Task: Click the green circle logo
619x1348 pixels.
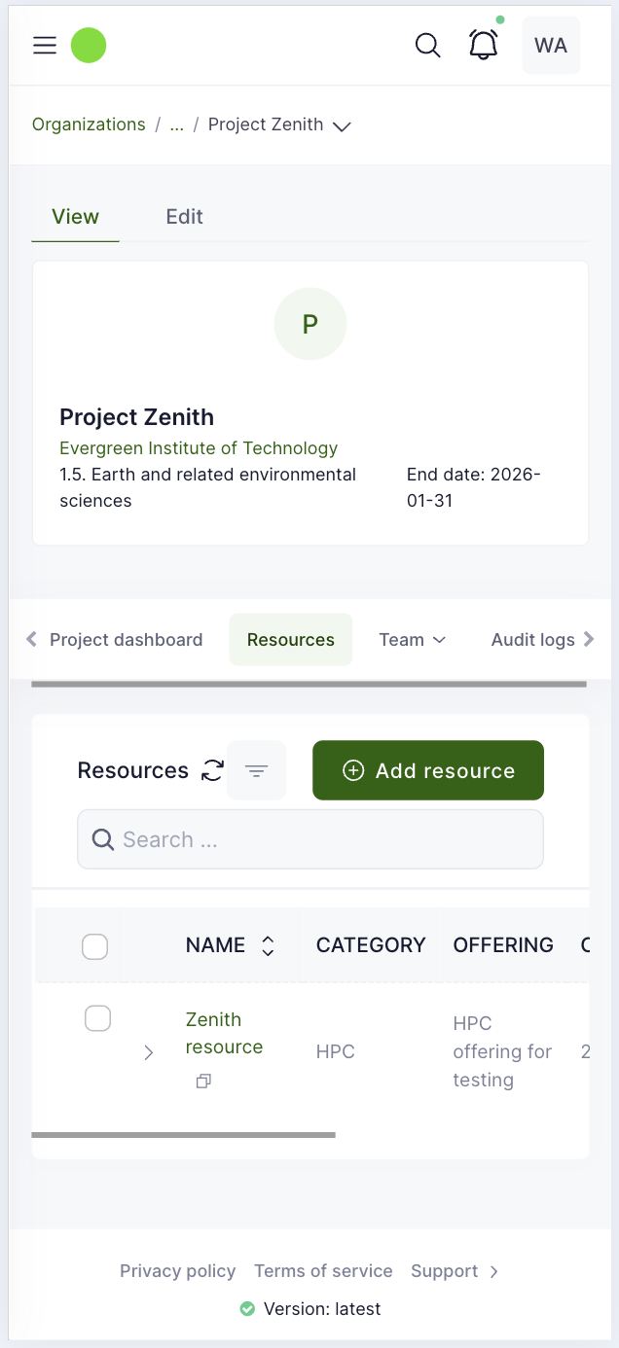Action: point(89,46)
